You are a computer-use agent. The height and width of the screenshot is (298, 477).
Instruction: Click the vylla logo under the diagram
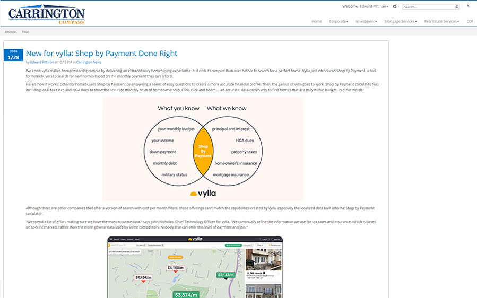pos(203,193)
